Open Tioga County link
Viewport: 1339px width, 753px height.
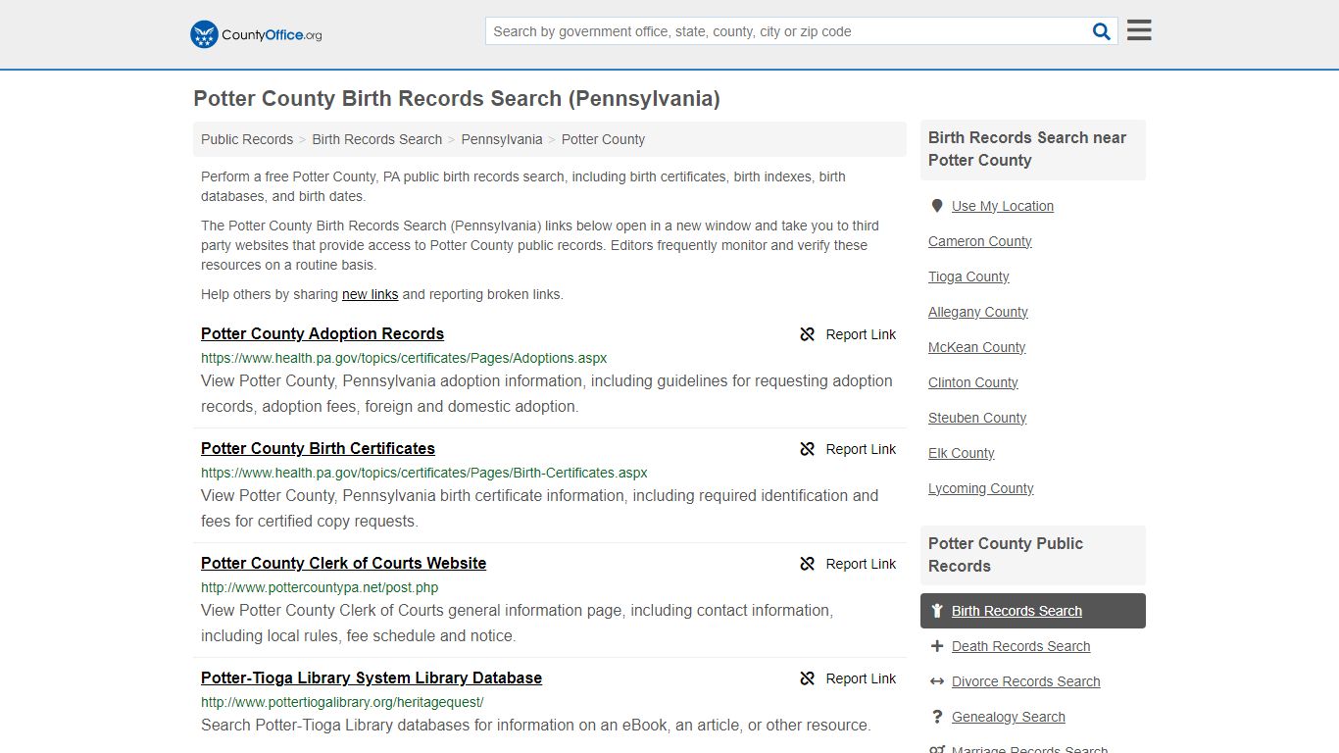(x=968, y=276)
